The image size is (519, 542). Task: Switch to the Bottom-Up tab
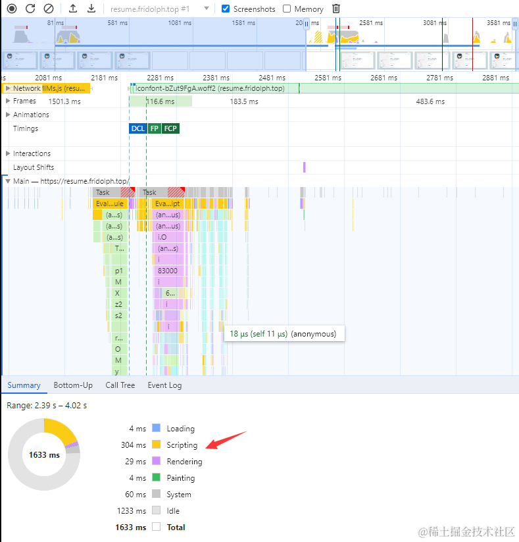point(73,385)
